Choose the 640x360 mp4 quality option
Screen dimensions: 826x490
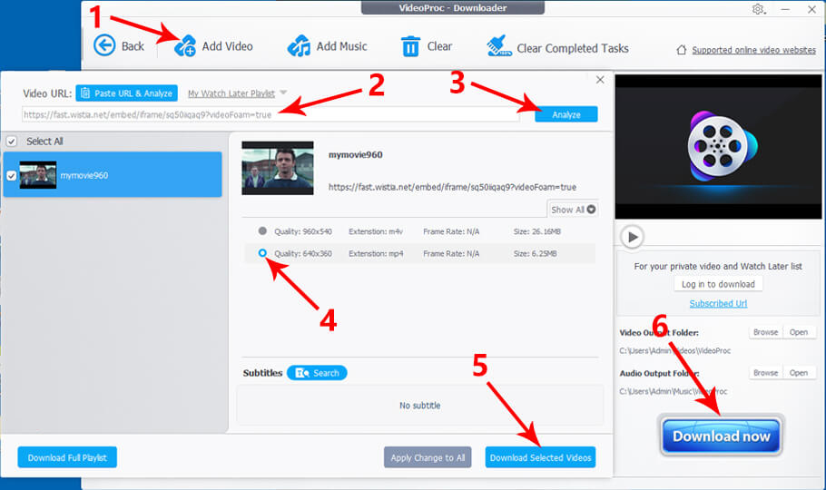tap(262, 254)
